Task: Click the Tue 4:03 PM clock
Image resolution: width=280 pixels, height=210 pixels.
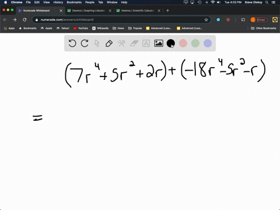Action: 233,2
